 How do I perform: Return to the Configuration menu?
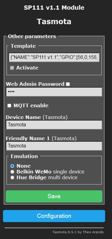click(54, 216)
